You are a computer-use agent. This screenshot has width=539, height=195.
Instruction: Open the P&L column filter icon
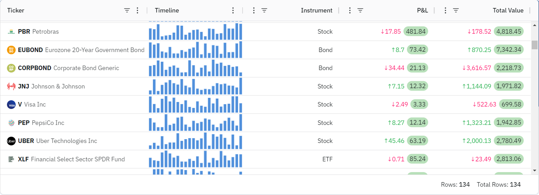click(x=360, y=10)
